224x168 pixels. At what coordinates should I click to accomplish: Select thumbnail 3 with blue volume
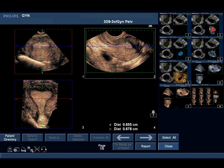pos(175,49)
